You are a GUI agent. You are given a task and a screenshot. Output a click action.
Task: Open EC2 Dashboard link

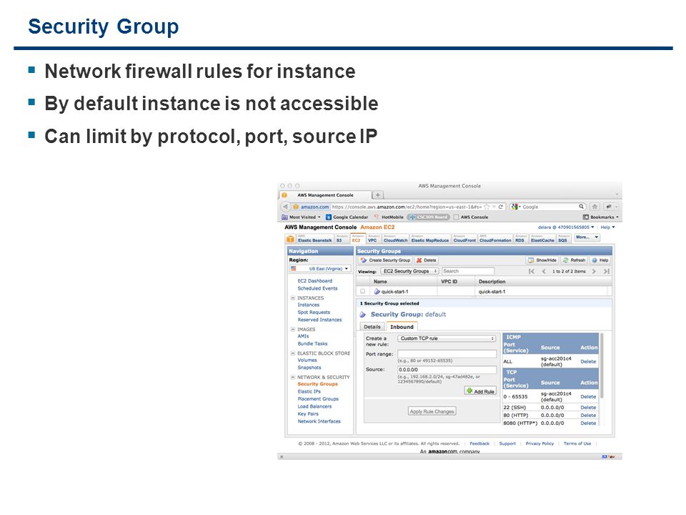point(315,280)
